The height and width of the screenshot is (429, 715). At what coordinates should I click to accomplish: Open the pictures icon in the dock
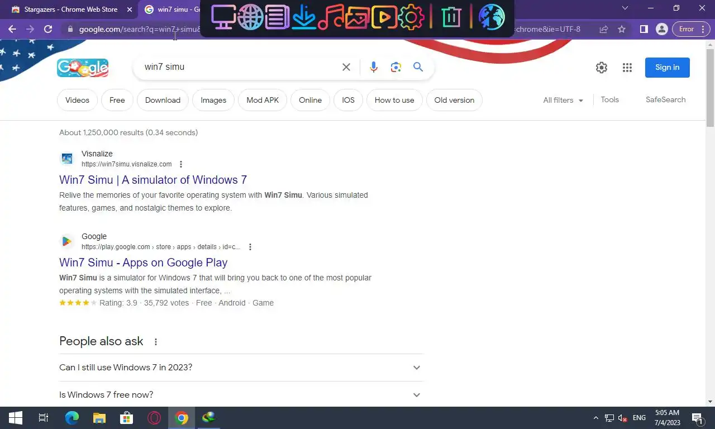[x=357, y=17]
